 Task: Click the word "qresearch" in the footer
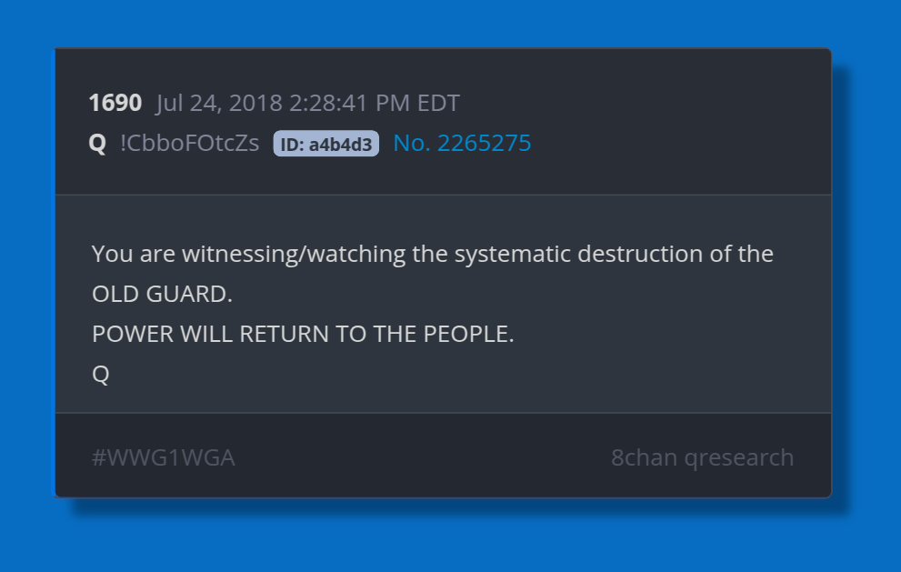click(738, 457)
